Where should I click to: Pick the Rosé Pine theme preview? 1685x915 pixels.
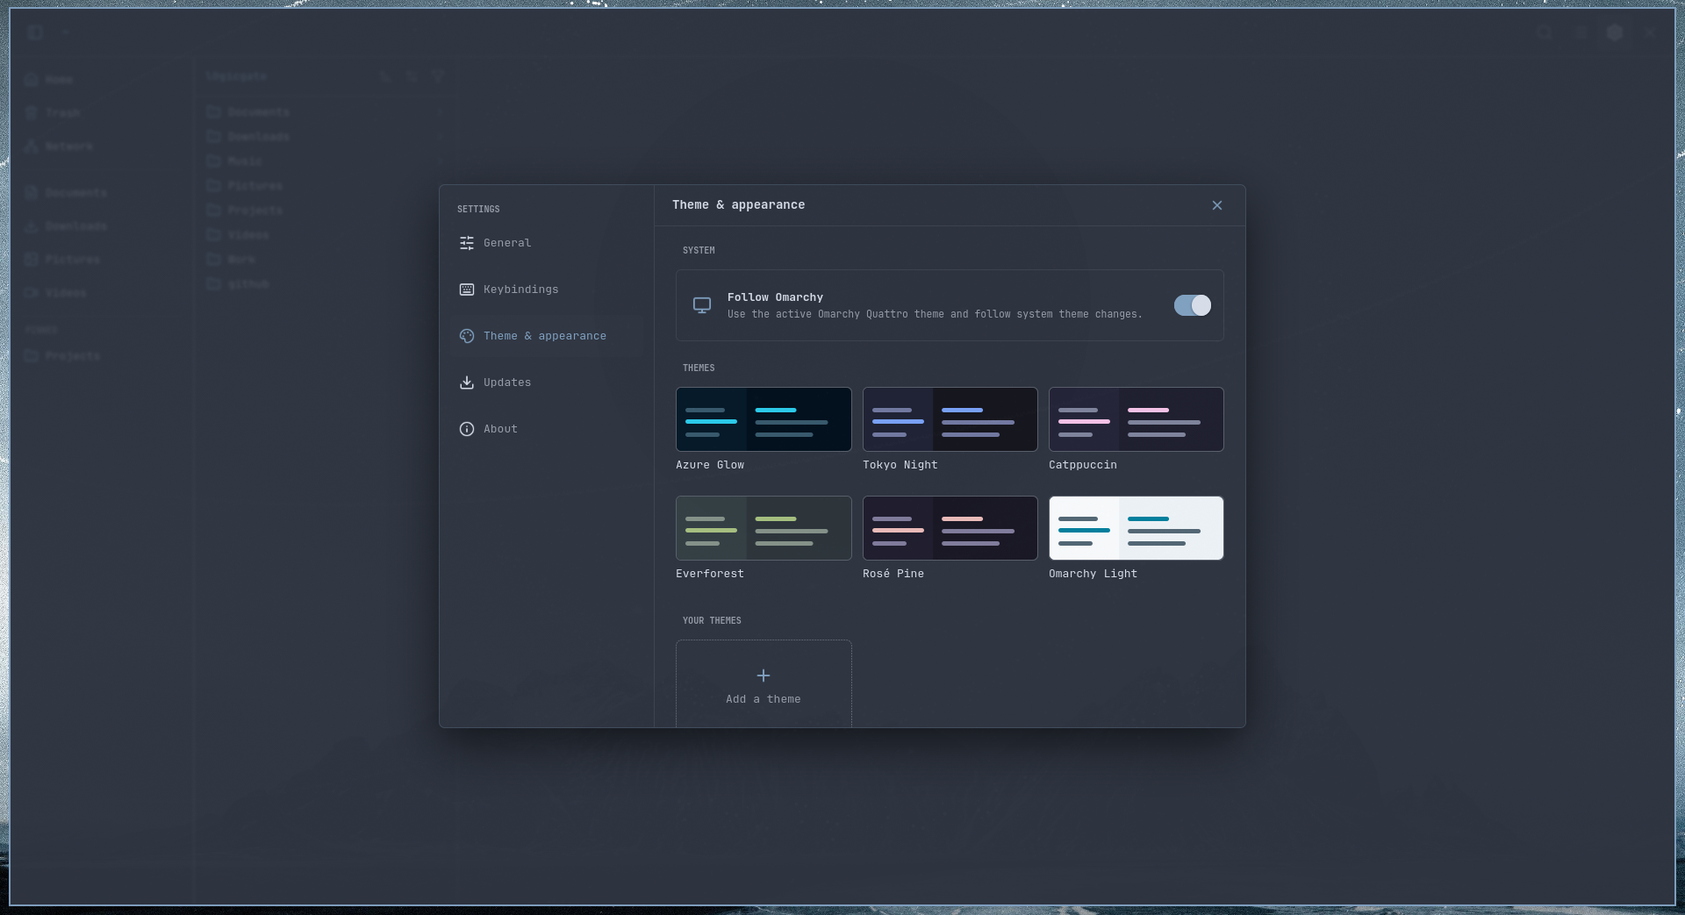point(950,528)
